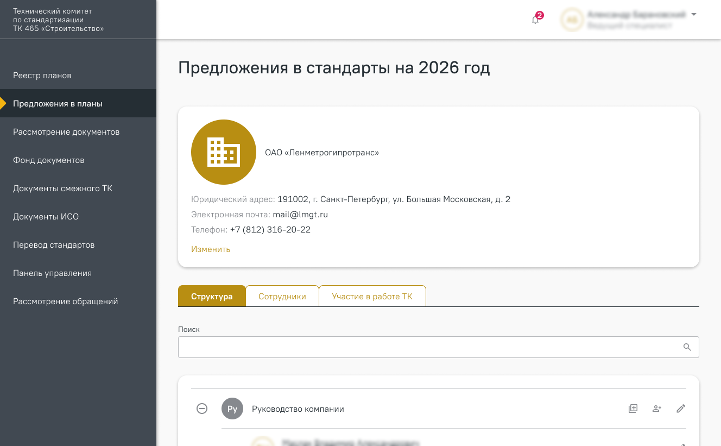Click the gold organization building avatar

pos(224,152)
